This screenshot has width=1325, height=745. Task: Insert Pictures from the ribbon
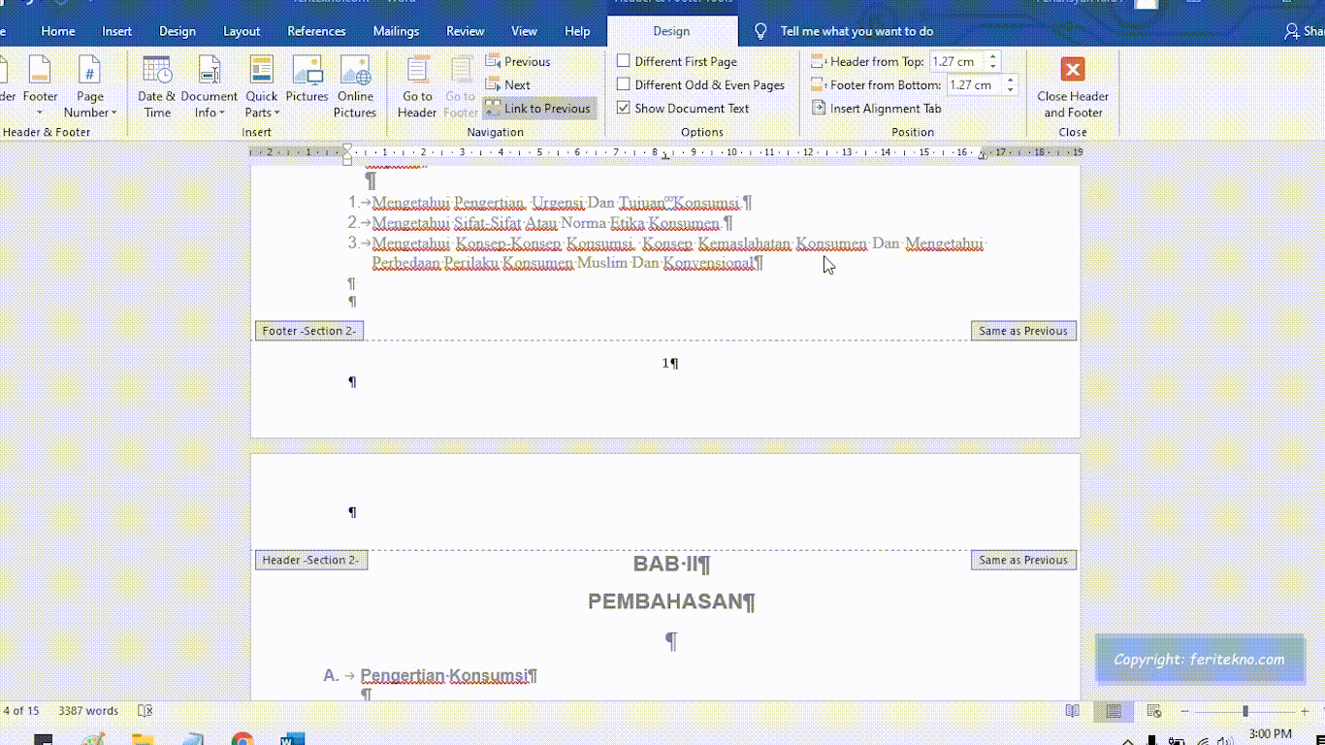307,80
